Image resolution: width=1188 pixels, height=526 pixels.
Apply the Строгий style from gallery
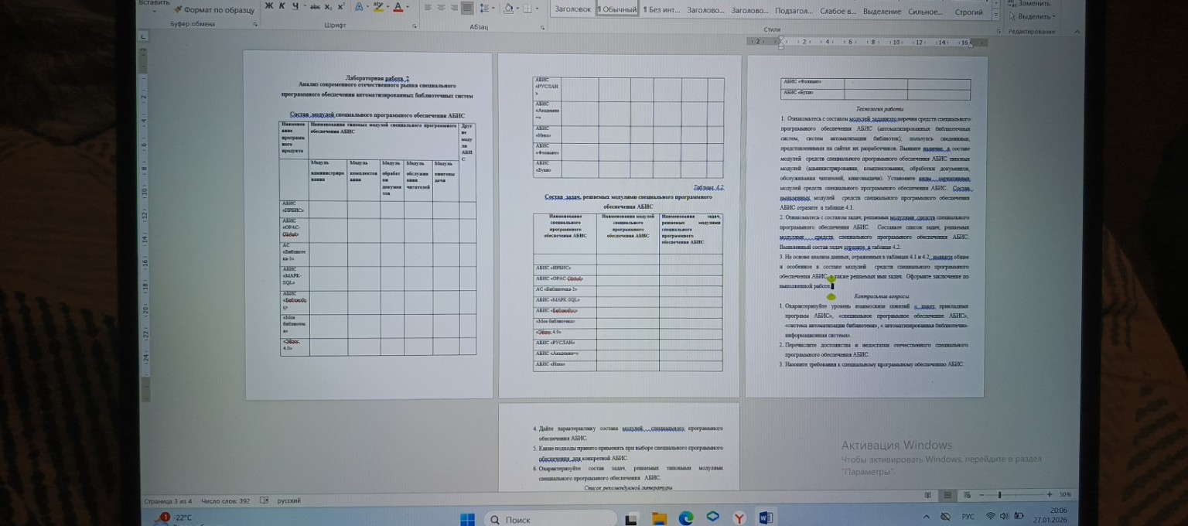click(968, 12)
